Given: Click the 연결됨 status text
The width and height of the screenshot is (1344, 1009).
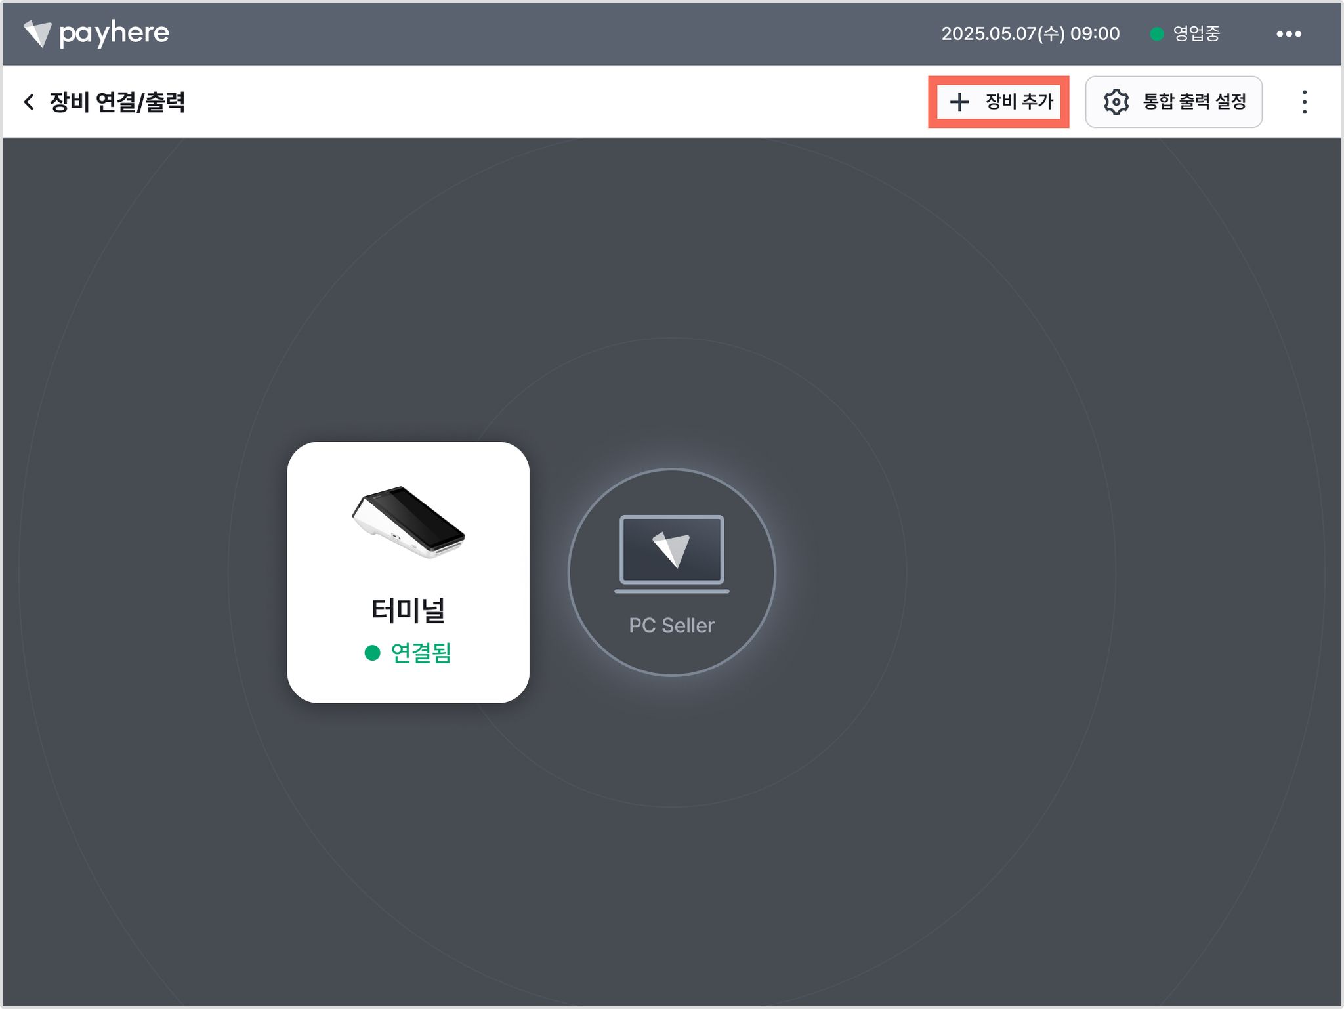Looking at the screenshot, I should pos(421,653).
